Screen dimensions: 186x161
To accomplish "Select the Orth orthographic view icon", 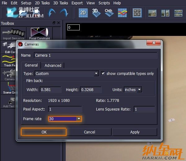I will (x=108, y=12).
